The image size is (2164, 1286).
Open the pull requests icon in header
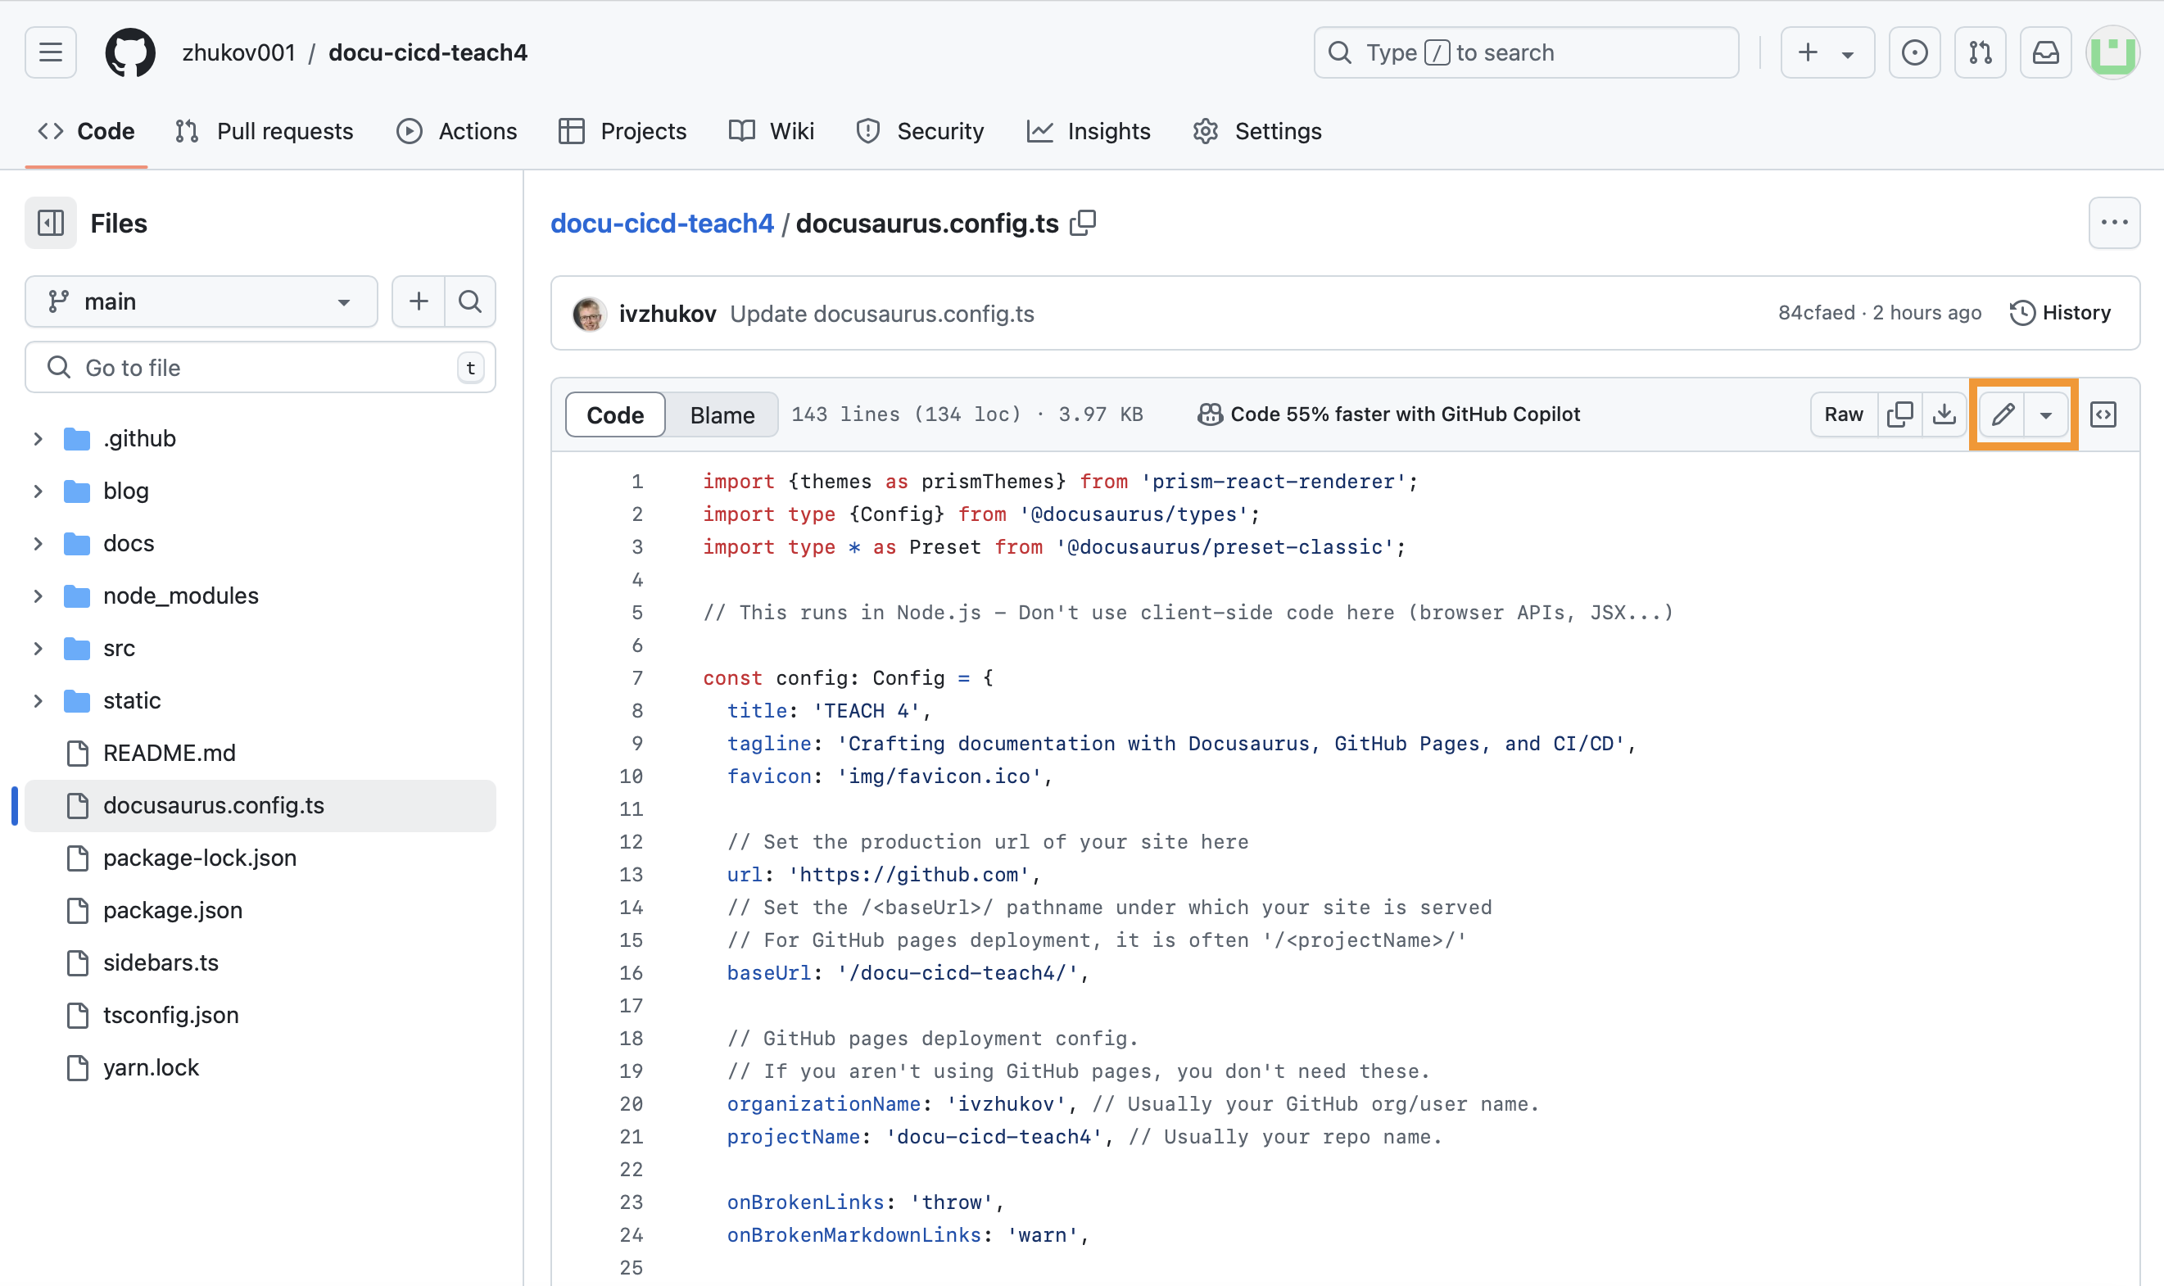click(x=1981, y=53)
